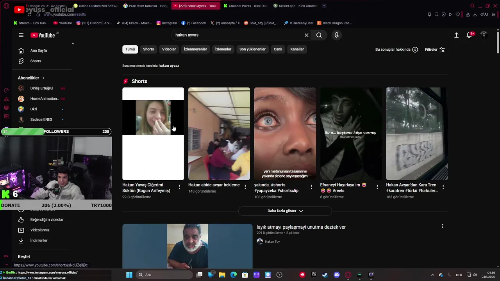Switch to Online Customized Software tab
Viewport: 500px width, 281px height.
[x=95, y=6]
